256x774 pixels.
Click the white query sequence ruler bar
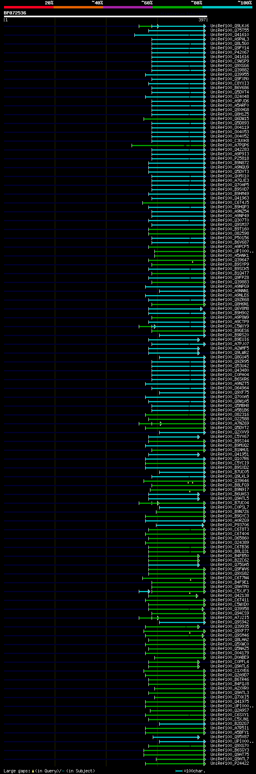[106, 16]
